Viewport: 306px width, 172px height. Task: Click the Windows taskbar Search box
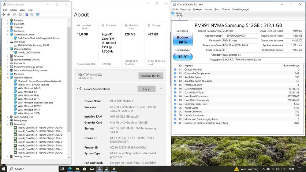click(33, 169)
